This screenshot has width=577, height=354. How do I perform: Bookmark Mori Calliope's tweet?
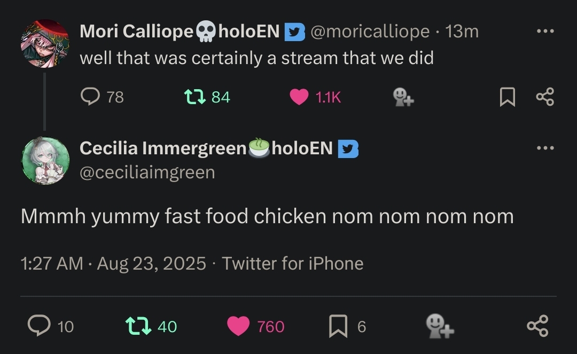[x=507, y=97]
